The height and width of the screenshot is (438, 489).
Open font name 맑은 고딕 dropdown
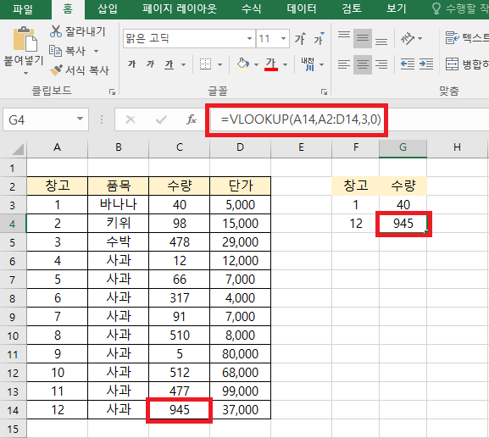tap(249, 39)
